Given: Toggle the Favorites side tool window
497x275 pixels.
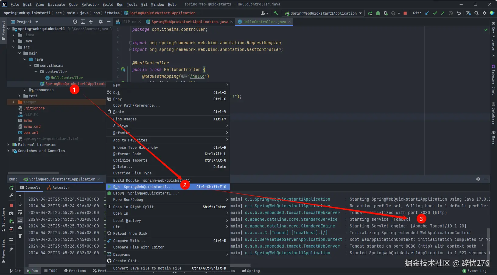Looking at the screenshot, I should tap(3, 251).
